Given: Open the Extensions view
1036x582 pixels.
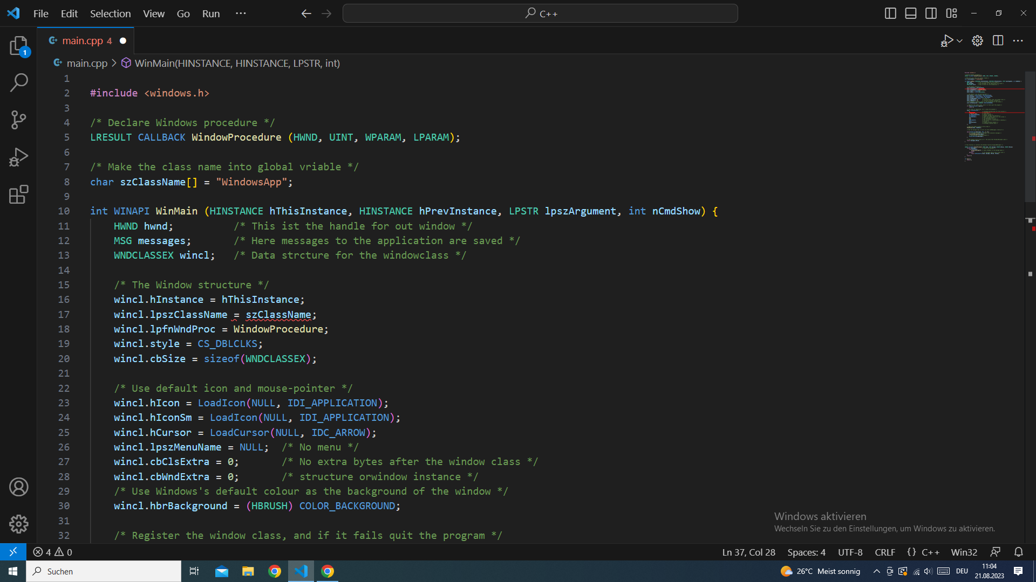Looking at the screenshot, I should pyautogui.click(x=19, y=195).
